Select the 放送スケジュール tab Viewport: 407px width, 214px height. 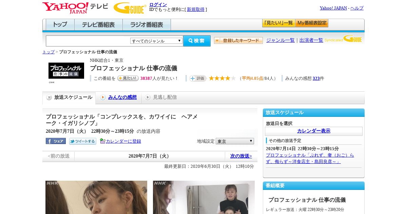(x=69, y=97)
